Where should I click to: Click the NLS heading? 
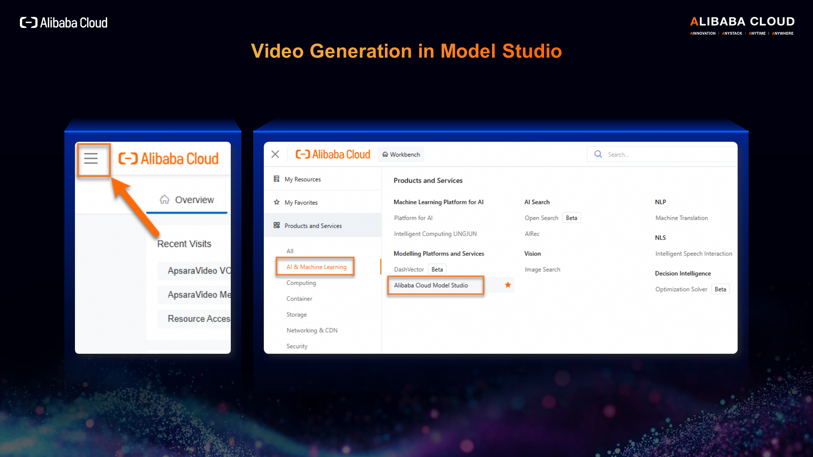(x=661, y=238)
